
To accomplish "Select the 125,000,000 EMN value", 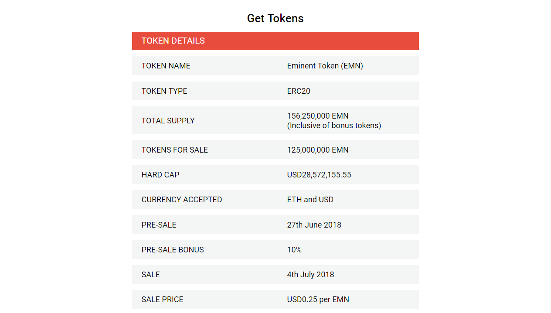I will tap(318, 150).
